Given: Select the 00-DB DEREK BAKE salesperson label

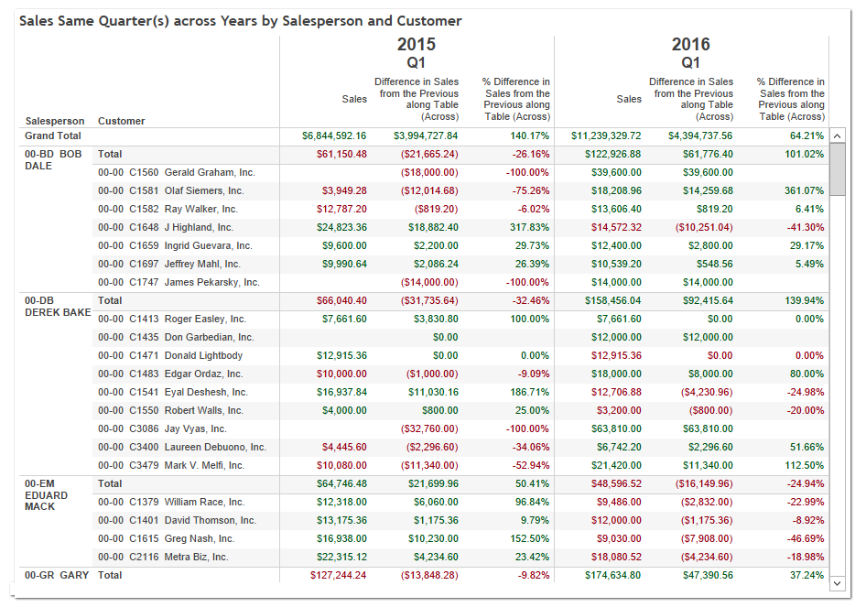Looking at the screenshot, I should pos(57,306).
